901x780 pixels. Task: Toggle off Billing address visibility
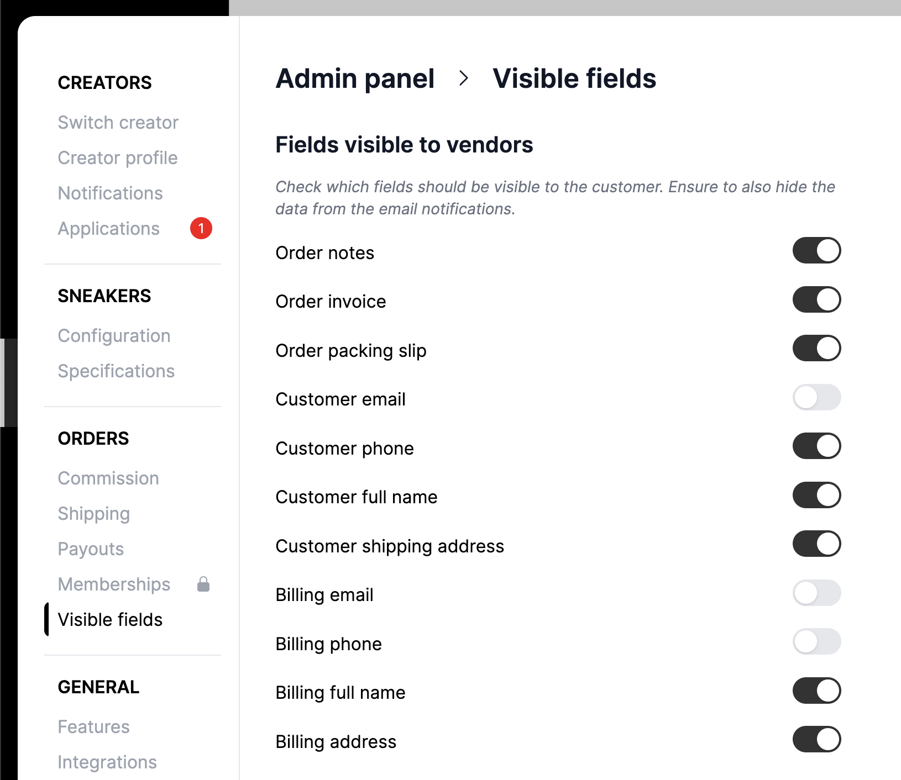click(816, 739)
